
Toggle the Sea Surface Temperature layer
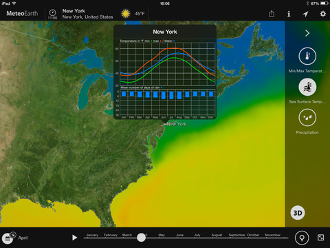(307, 87)
